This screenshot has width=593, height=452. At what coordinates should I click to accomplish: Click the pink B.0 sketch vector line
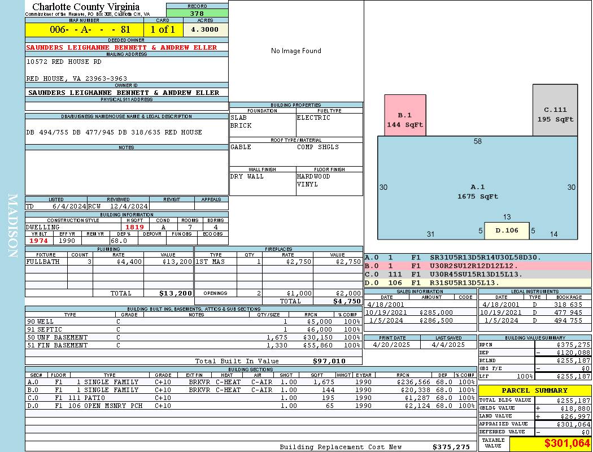click(x=478, y=266)
